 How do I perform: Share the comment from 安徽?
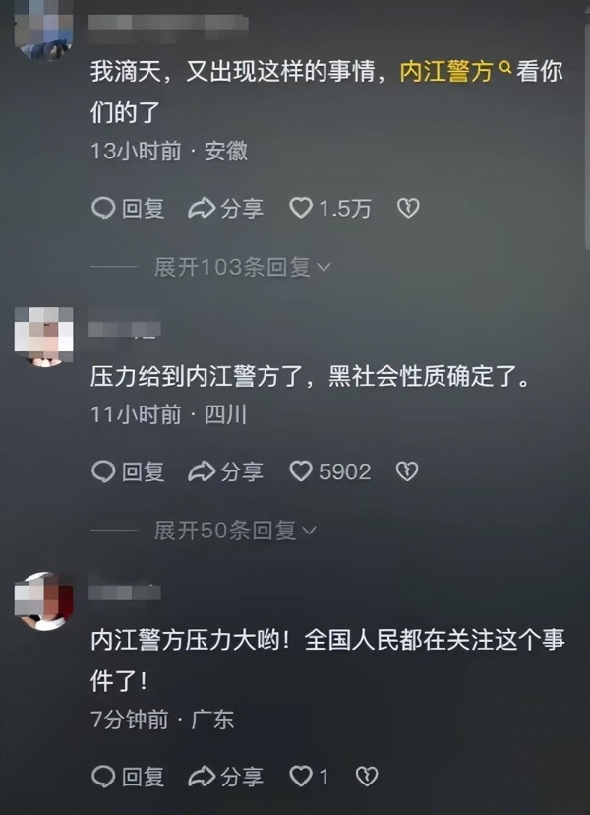225,209
